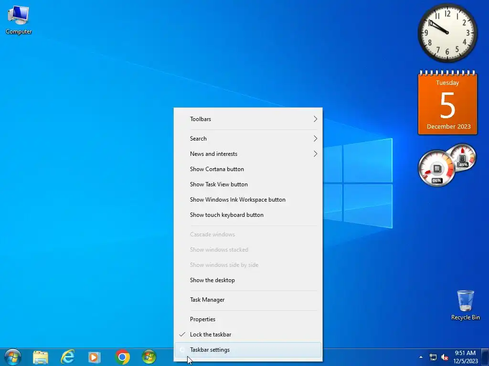Launch Internet Explorer from the taskbar

(x=68, y=357)
